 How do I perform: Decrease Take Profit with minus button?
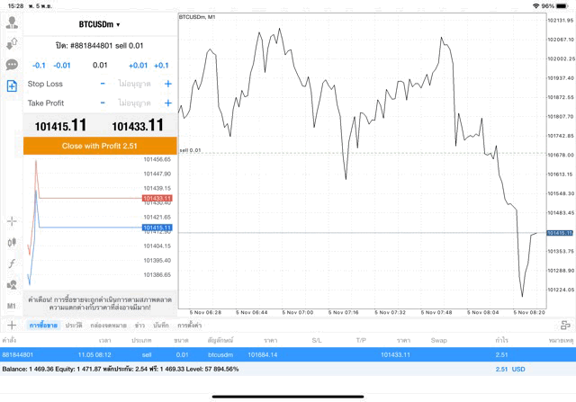click(103, 103)
